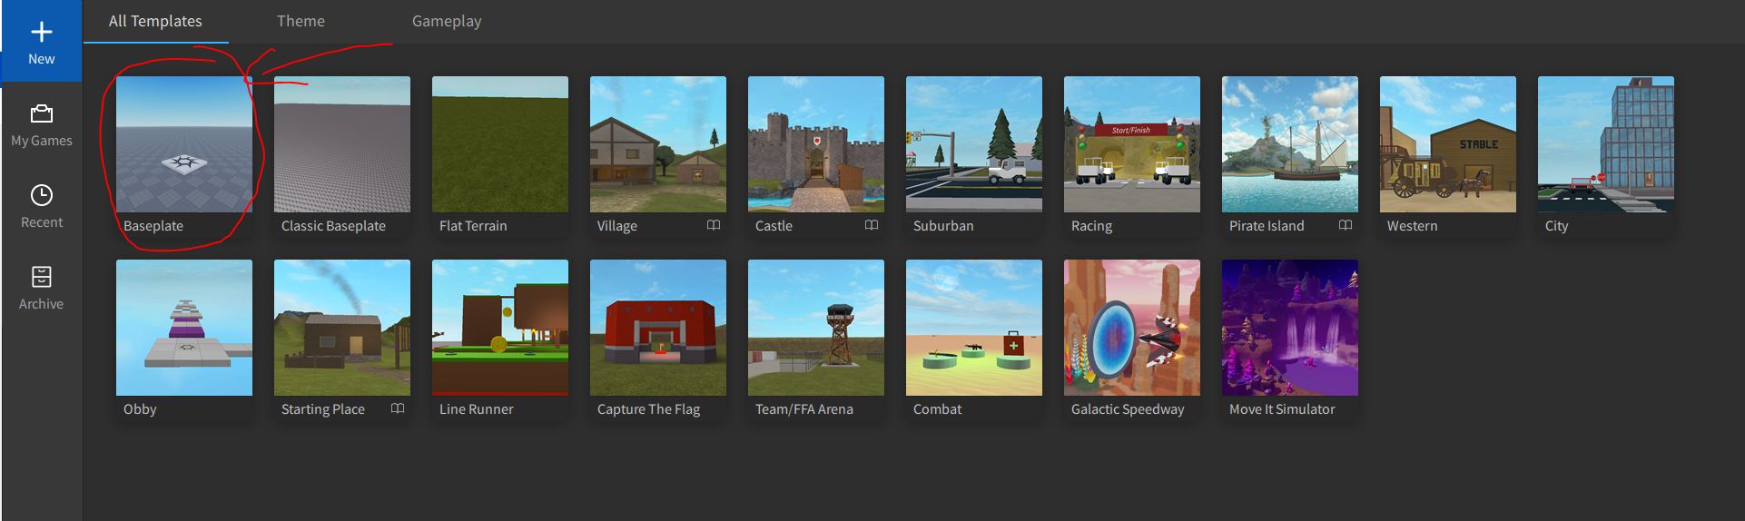1745x521 pixels.
Task: Click the "Line Runner" label text
Action: pos(476,409)
